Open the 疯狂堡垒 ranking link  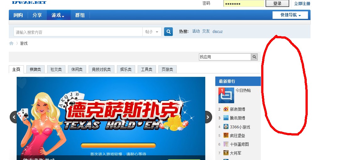point(237,136)
